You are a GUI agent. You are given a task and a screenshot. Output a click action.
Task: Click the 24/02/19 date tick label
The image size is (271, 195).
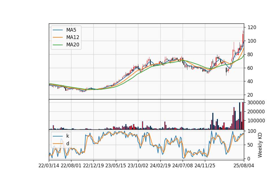coord(160,166)
